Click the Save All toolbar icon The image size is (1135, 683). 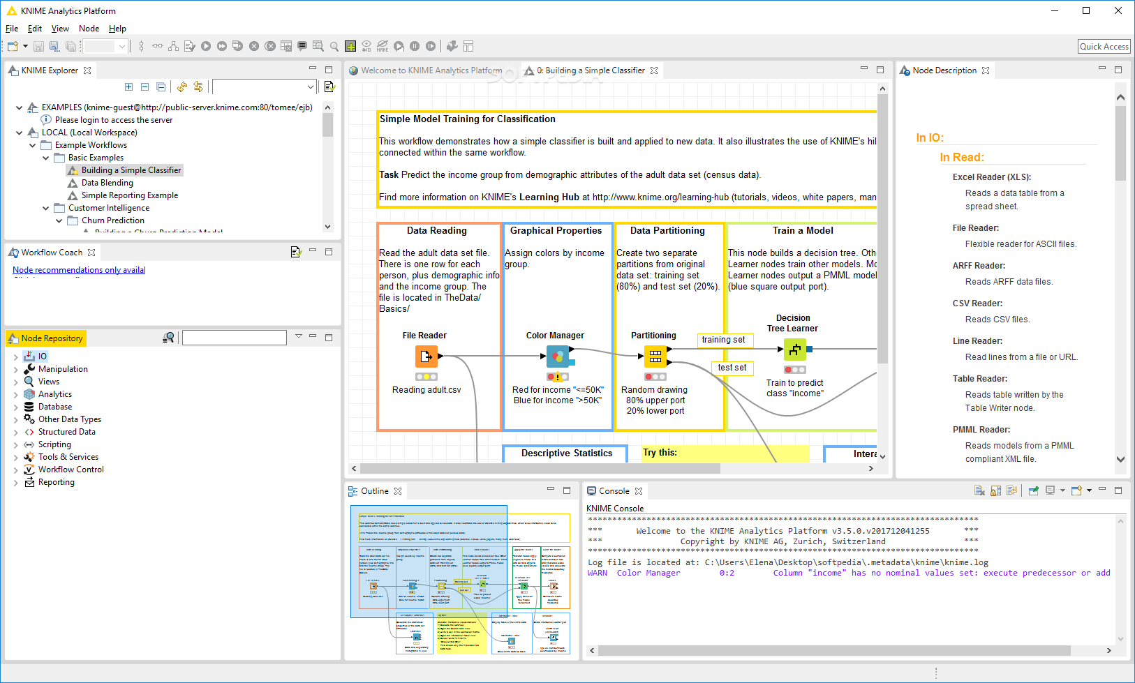(x=71, y=46)
